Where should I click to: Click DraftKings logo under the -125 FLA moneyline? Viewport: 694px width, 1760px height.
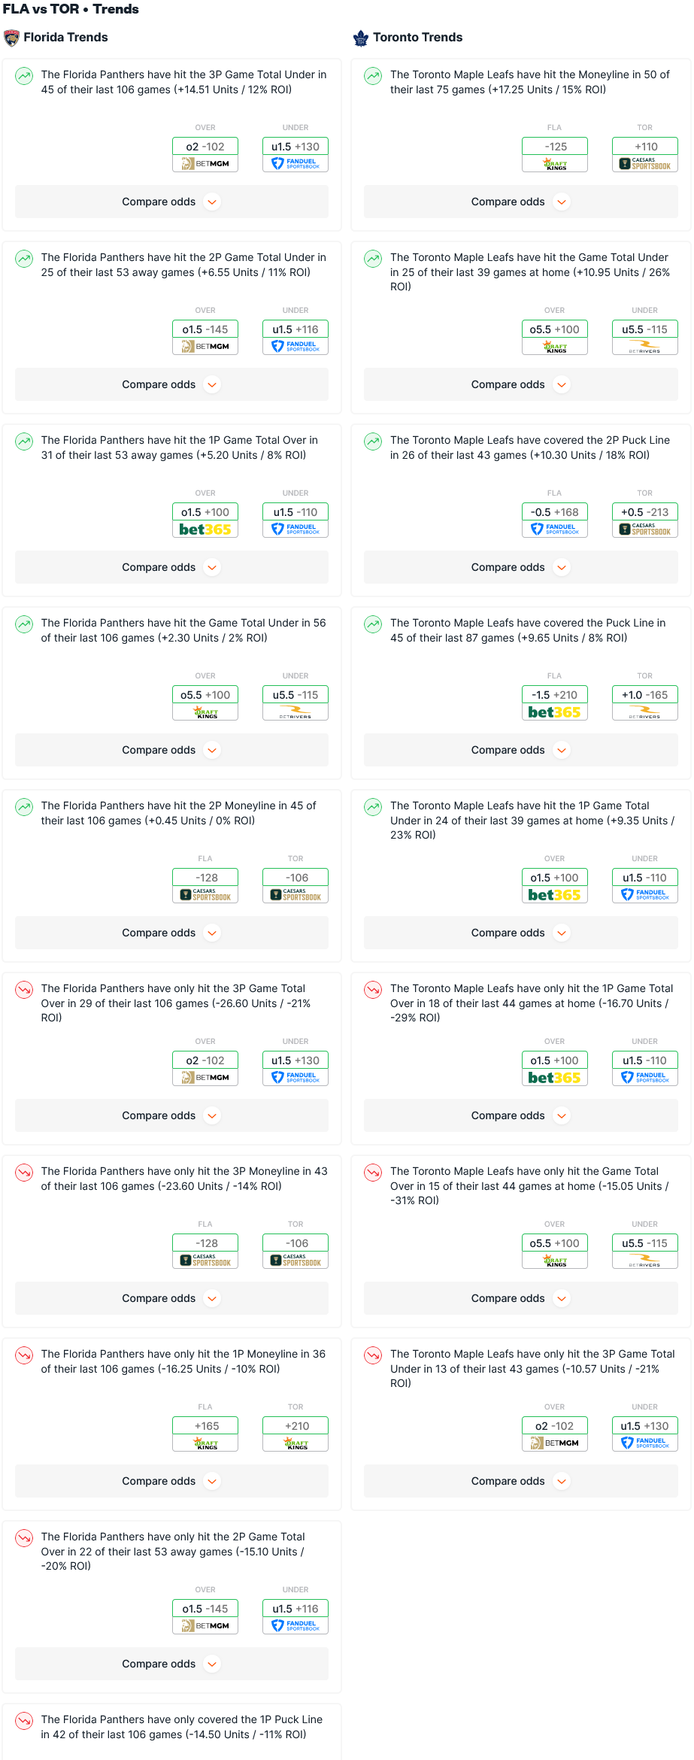(555, 164)
